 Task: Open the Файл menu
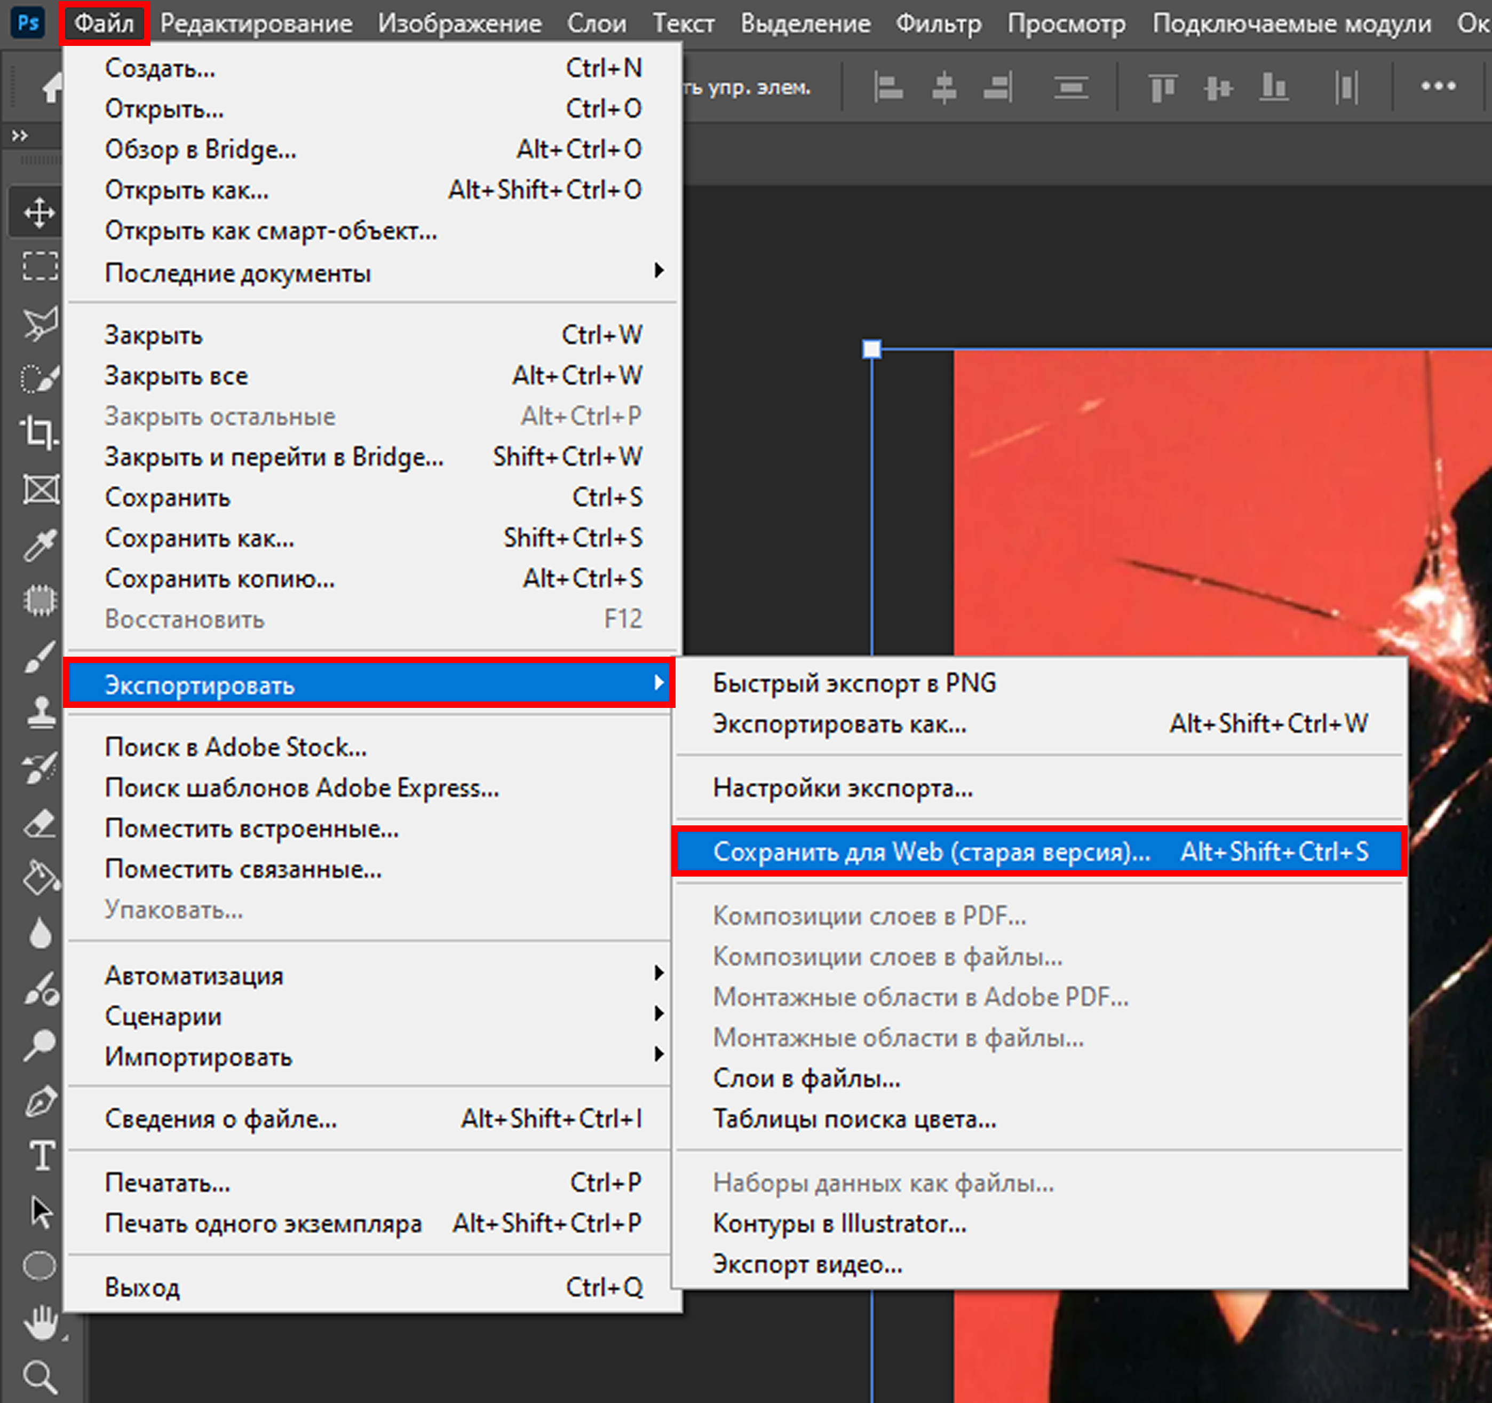(104, 23)
